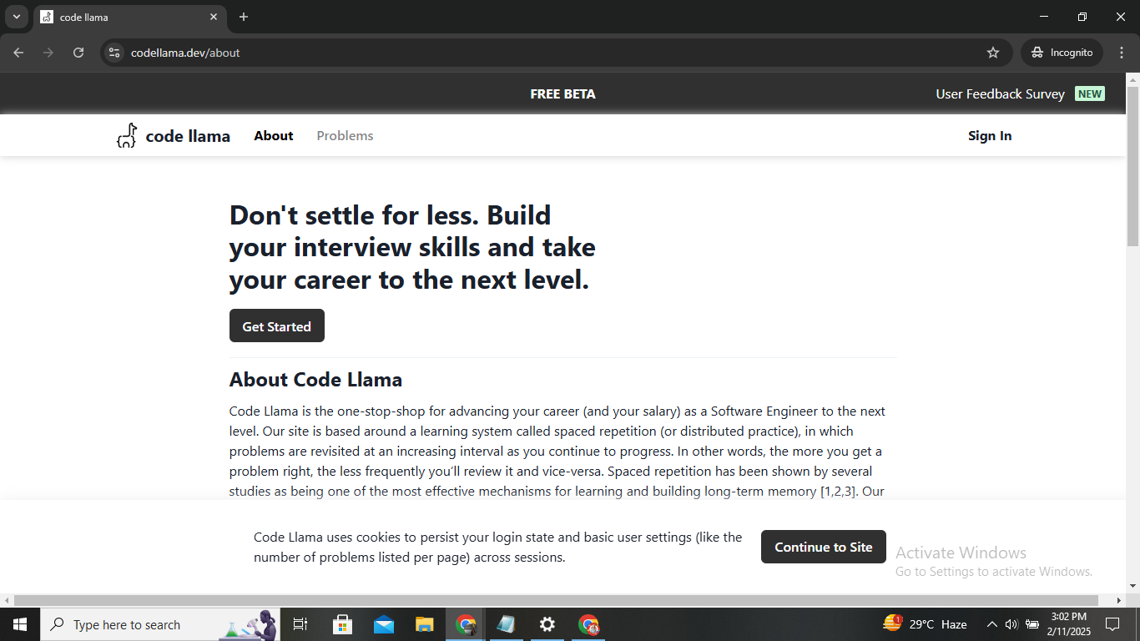The height and width of the screenshot is (641, 1140).
Task: Click the battery icon in system tray
Action: tap(1032, 624)
